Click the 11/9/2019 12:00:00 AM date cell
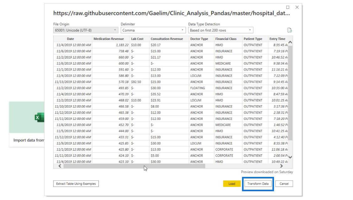The image size is (353, 200). click(x=73, y=143)
